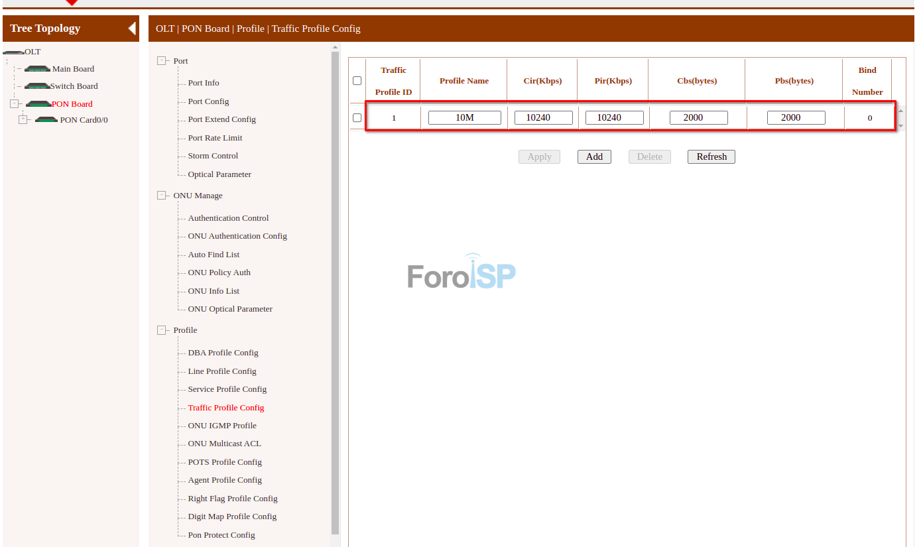Collapse the ONU Manage section

tap(162, 196)
